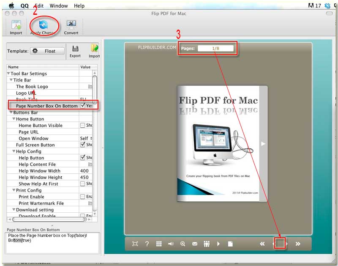Collapse the Tool Bar Settings tree node
This screenshot has width=338, height=266.
[8, 73]
